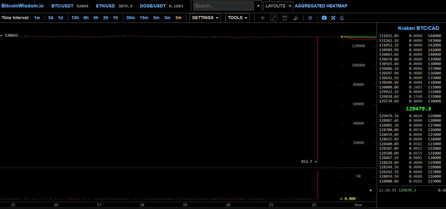
Task: Toggle fullscreen with the expand icon
Action: click(333, 18)
